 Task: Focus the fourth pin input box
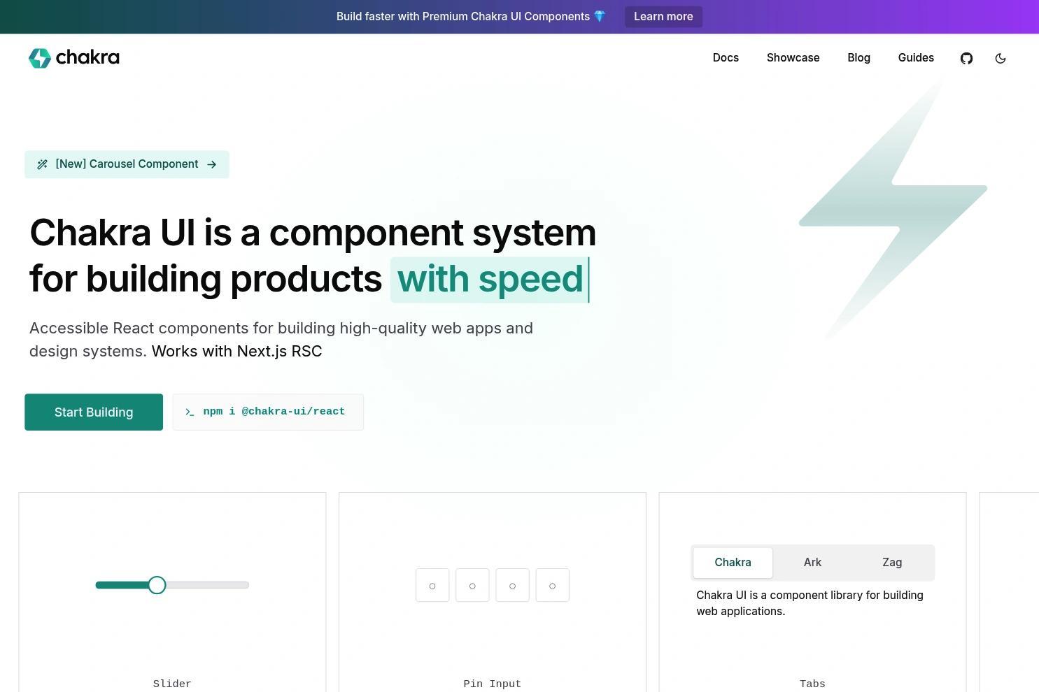(553, 585)
